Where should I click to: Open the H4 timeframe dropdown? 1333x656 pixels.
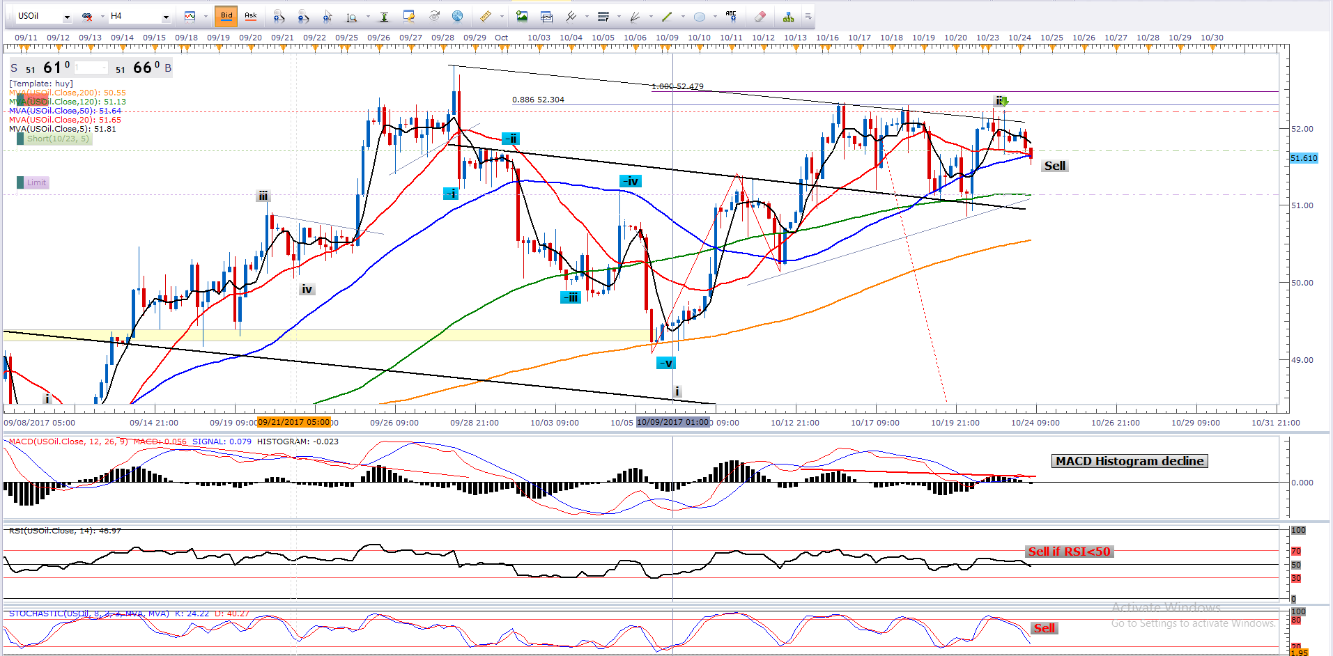click(166, 17)
